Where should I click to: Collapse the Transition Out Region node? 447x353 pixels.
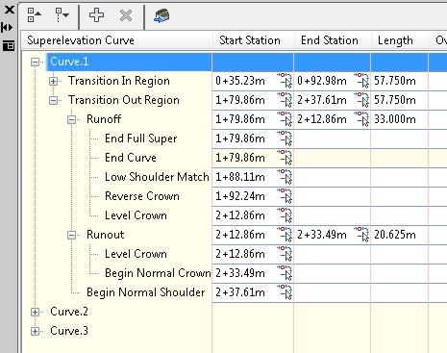pos(53,100)
